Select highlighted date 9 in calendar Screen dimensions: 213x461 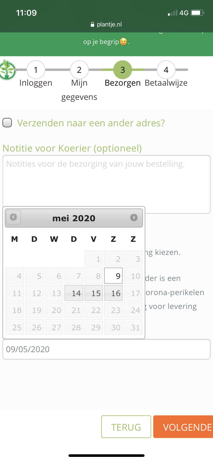pyautogui.click(x=113, y=276)
